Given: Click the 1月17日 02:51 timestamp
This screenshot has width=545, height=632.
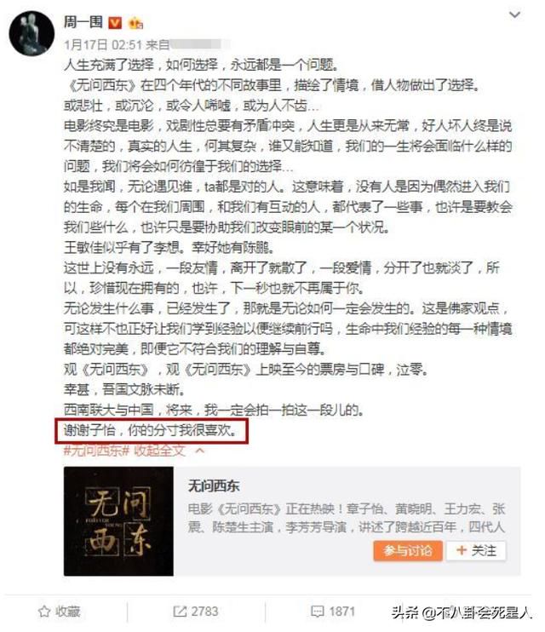Looking at the screenshot, I should (103, 45).
